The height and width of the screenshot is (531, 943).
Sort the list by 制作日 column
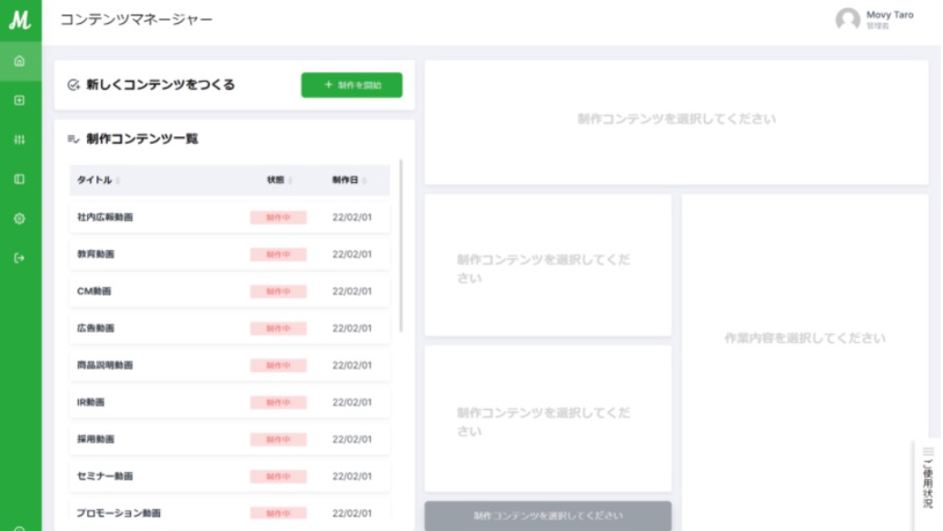click(349, 180)
